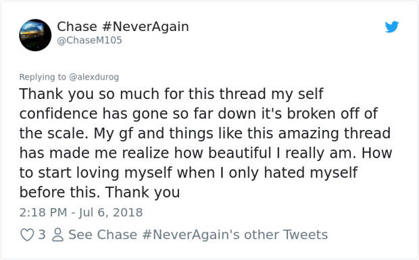Click the 'Jul 6, 2018' date portion
The image size is (419, 260).
click(x=111, y=213)
